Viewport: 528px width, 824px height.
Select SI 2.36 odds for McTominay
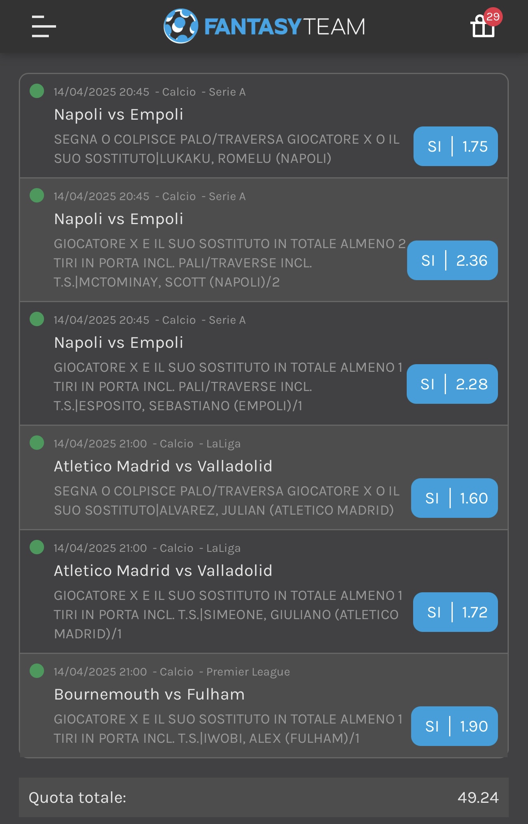pos(452,261)
